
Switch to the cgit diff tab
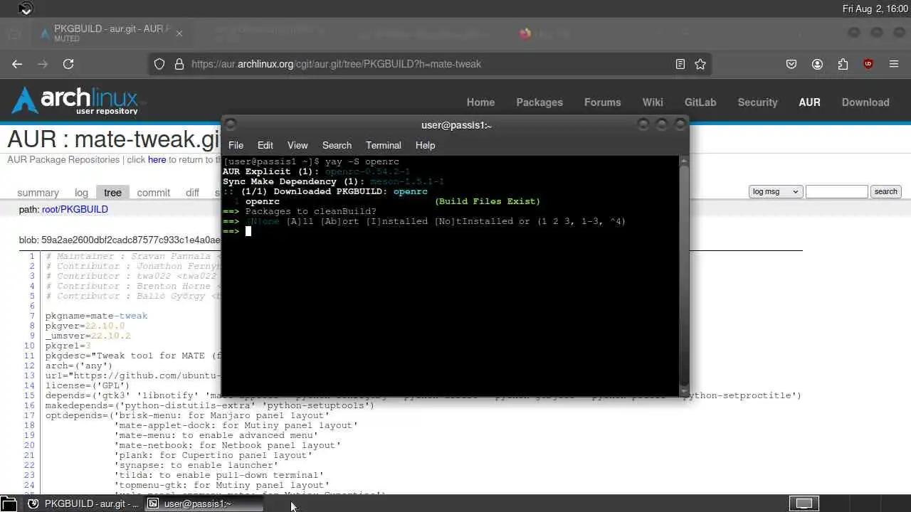click(192, 193)
